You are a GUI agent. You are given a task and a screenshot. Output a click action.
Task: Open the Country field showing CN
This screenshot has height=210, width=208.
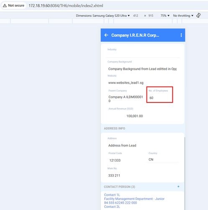162,160
